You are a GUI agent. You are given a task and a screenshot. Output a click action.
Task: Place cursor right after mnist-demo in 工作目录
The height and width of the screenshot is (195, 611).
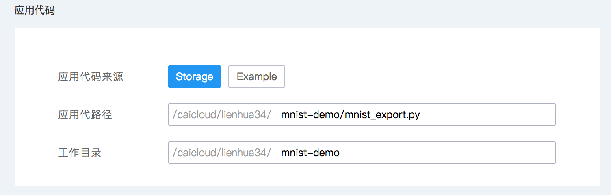tap(340, 153)
